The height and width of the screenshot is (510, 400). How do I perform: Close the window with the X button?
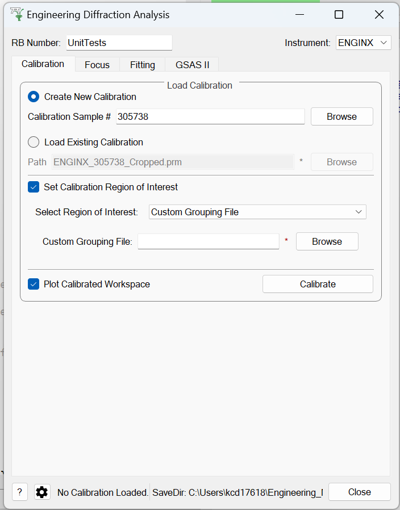(x=379, y=14)
